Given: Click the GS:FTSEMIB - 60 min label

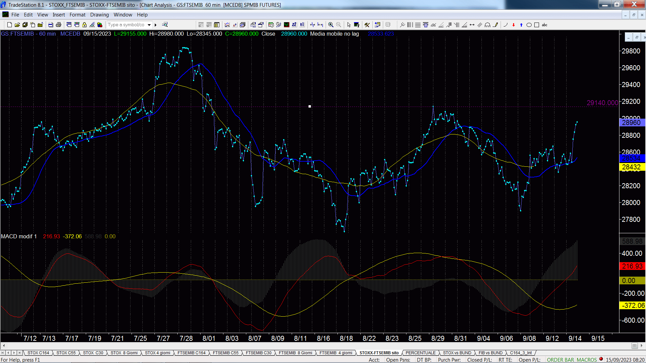Looking at the screenshot, I should pyautogui.click(x=28, y=34).
